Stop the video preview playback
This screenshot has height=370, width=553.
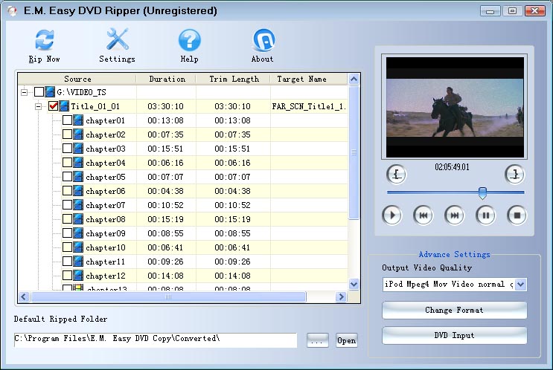[517, 215]
